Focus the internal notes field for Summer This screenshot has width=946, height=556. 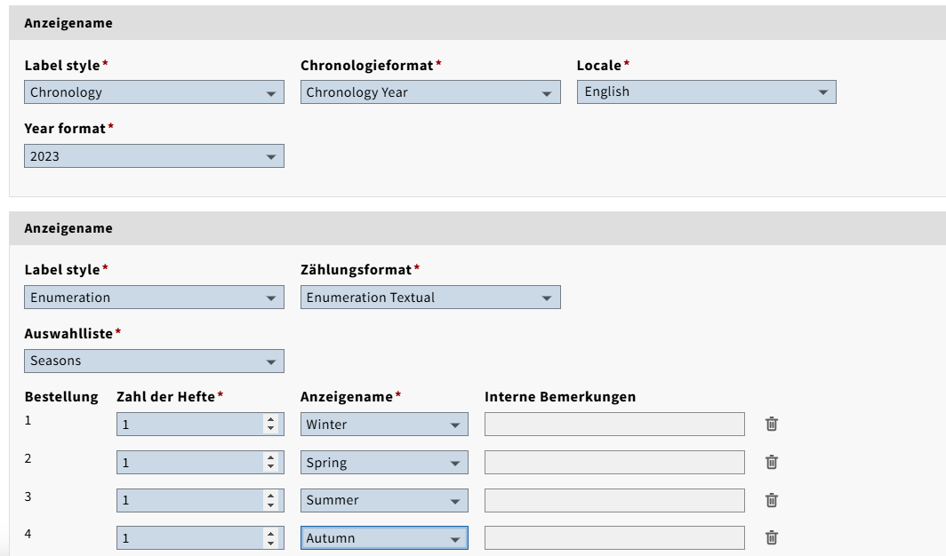[613, 500]
